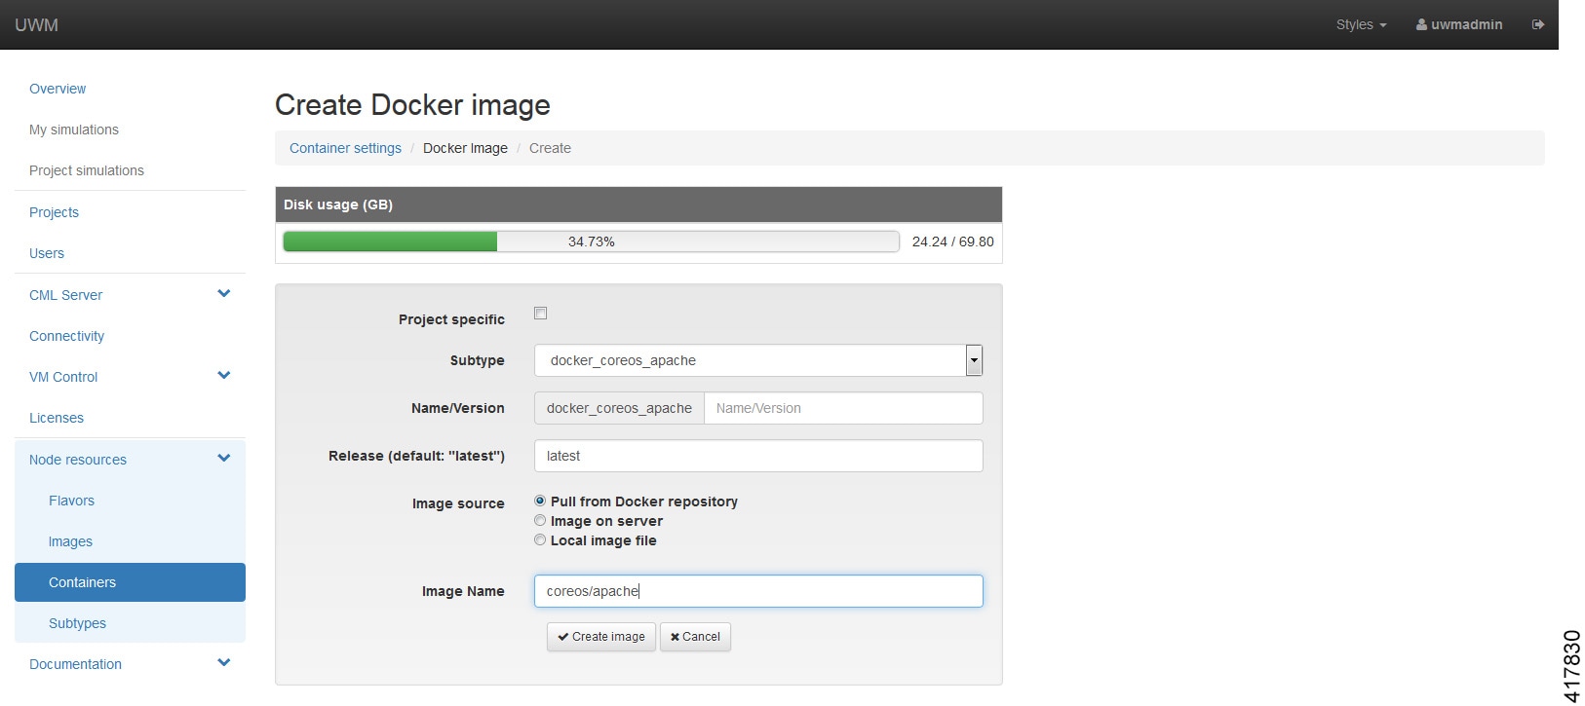Open the CML Server section
This screenshot has height=706, width=1585.
click(x=65, y=295)
